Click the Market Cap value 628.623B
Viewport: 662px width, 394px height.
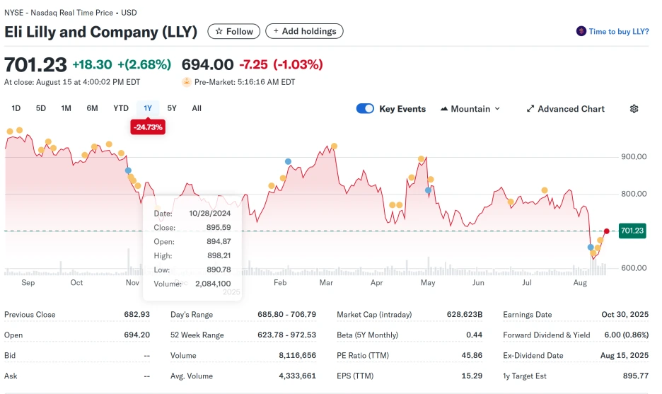[465, 315]
